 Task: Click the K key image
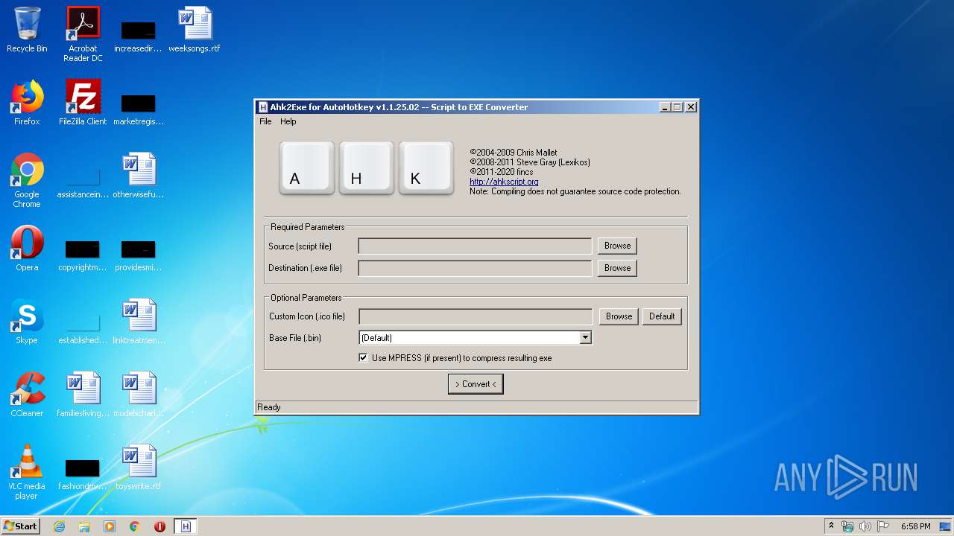[x=426, y=169]
